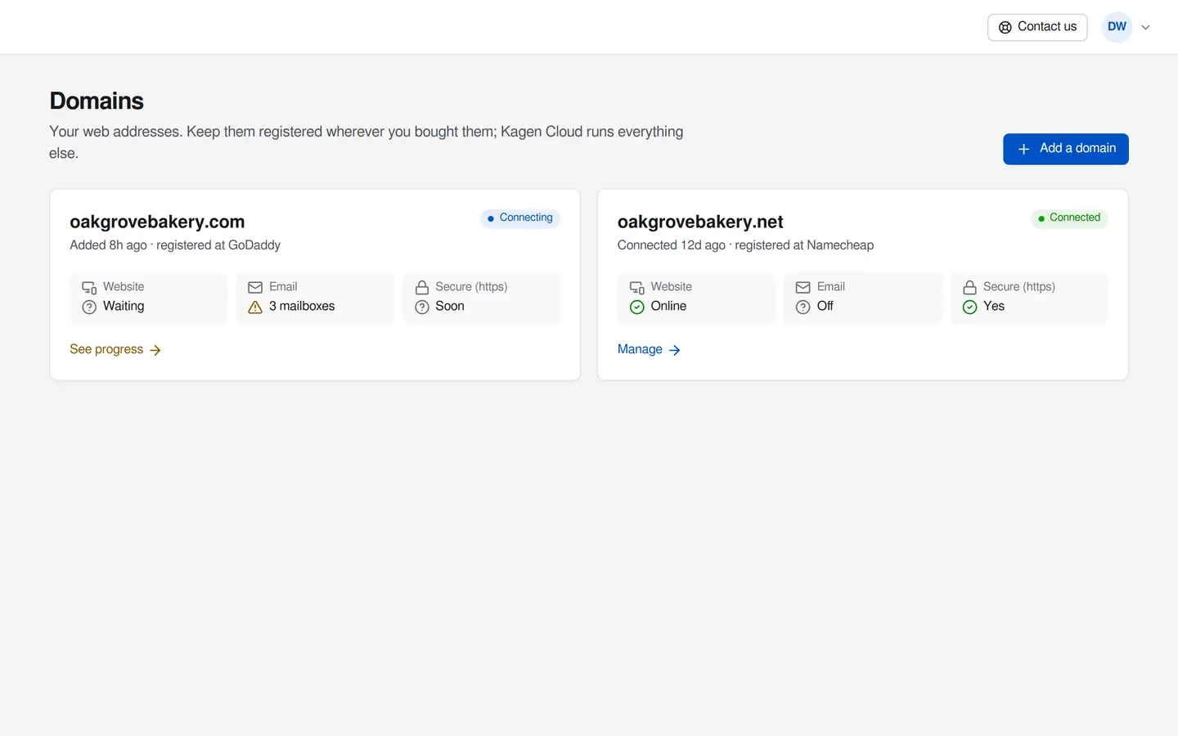Image resolution: width=1178 pixels, height=736 pixels.
Task: Click the padlock icon on oakgrovebakery.net card
Action: 969,287
